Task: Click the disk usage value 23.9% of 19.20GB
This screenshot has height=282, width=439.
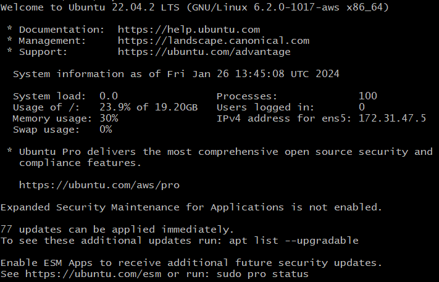Action: tap(148, 107)
